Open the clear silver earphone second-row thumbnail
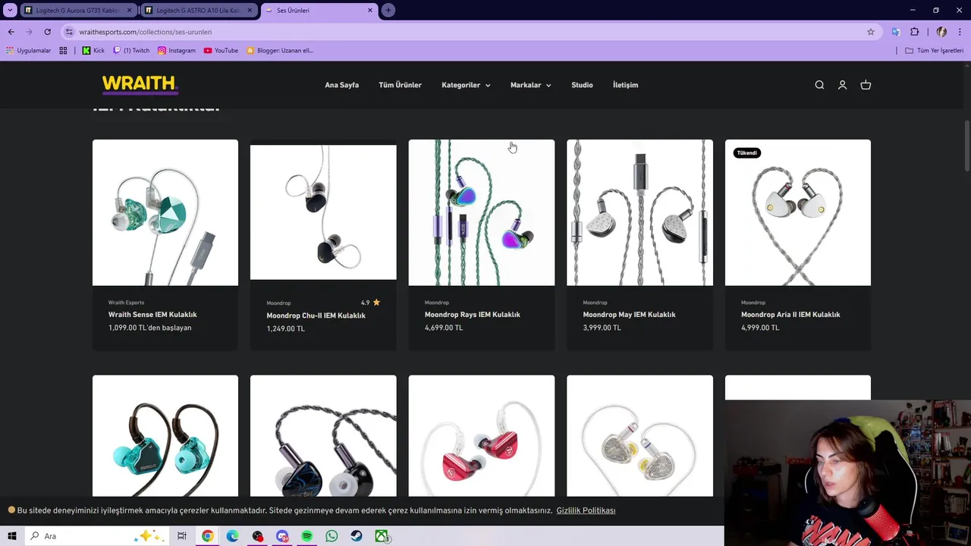971x546 pixels. pyautogui.click(x=639, y=436)
